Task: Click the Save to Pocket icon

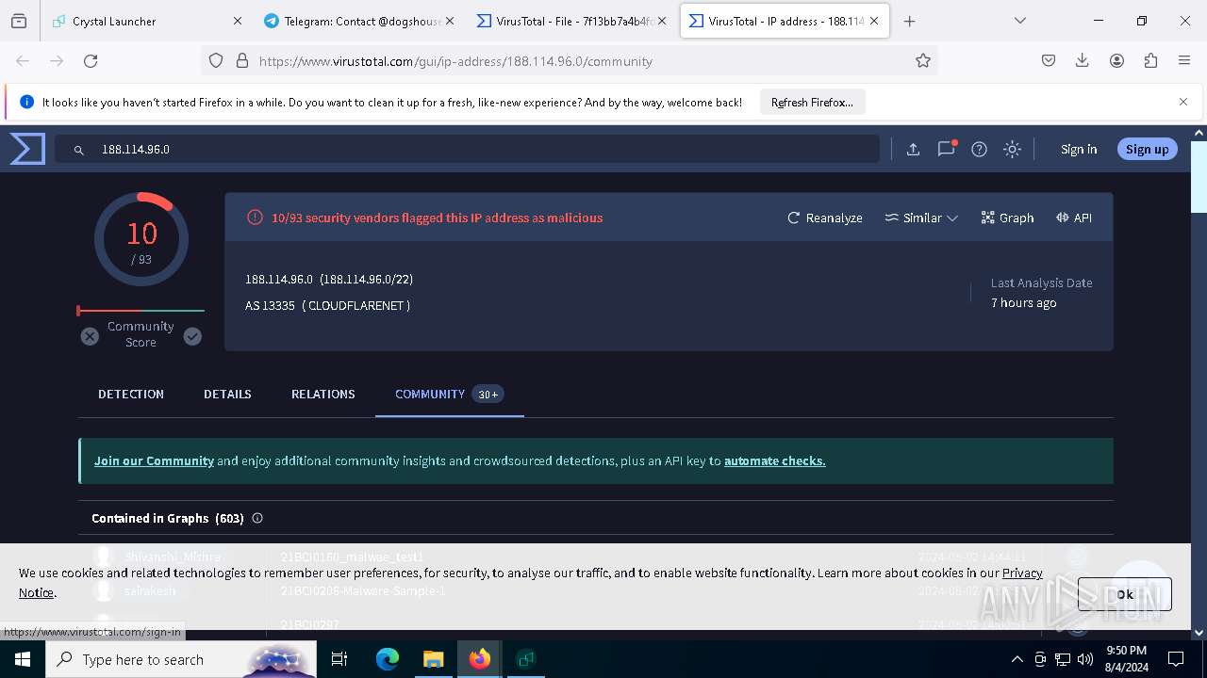Action: [x=1049, y=60]
